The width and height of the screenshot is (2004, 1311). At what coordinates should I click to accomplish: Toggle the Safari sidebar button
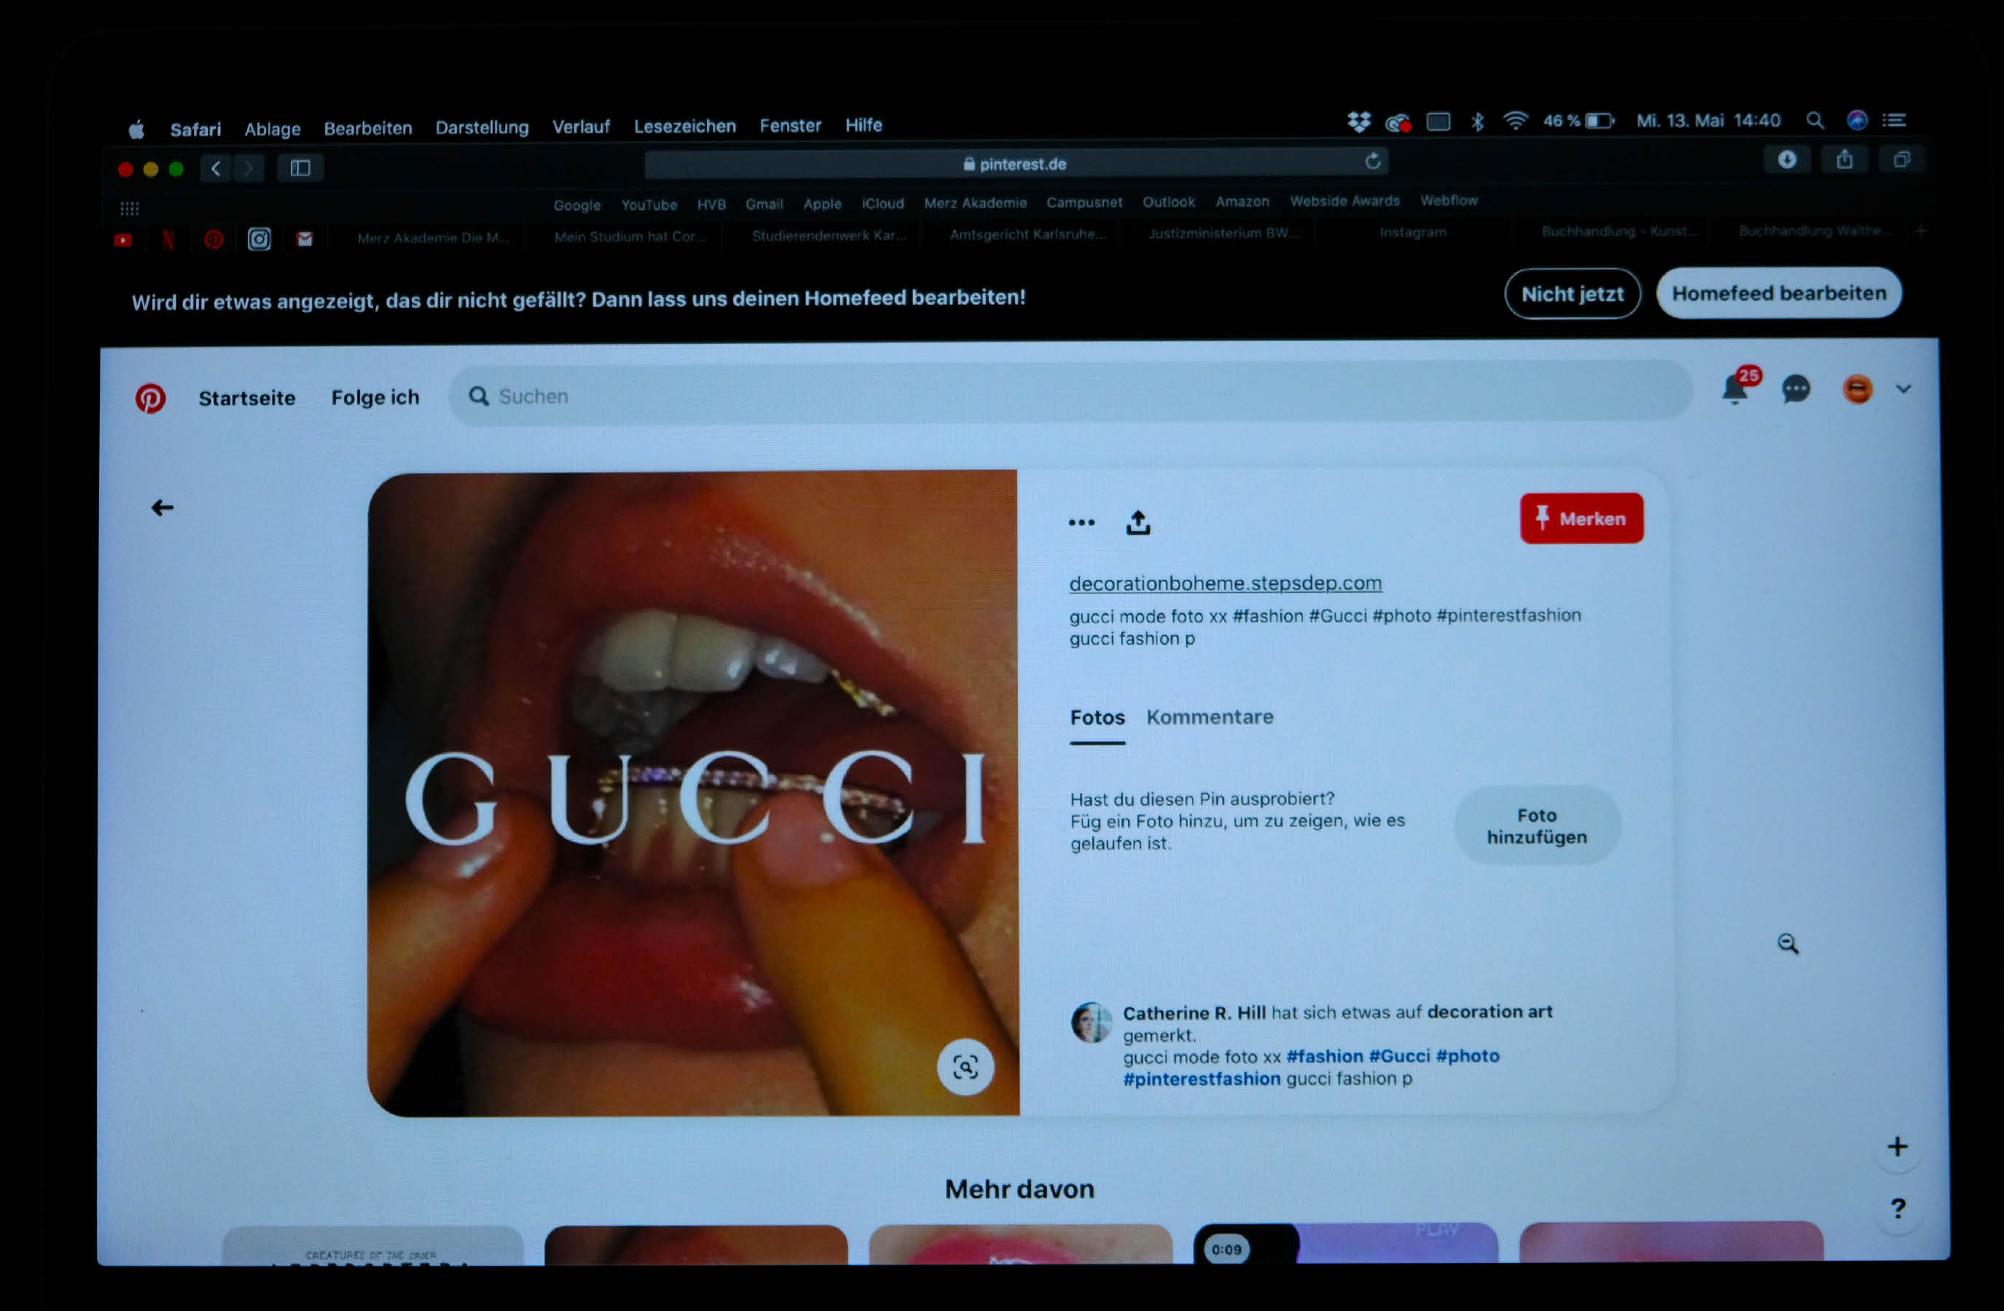[300, 168]
